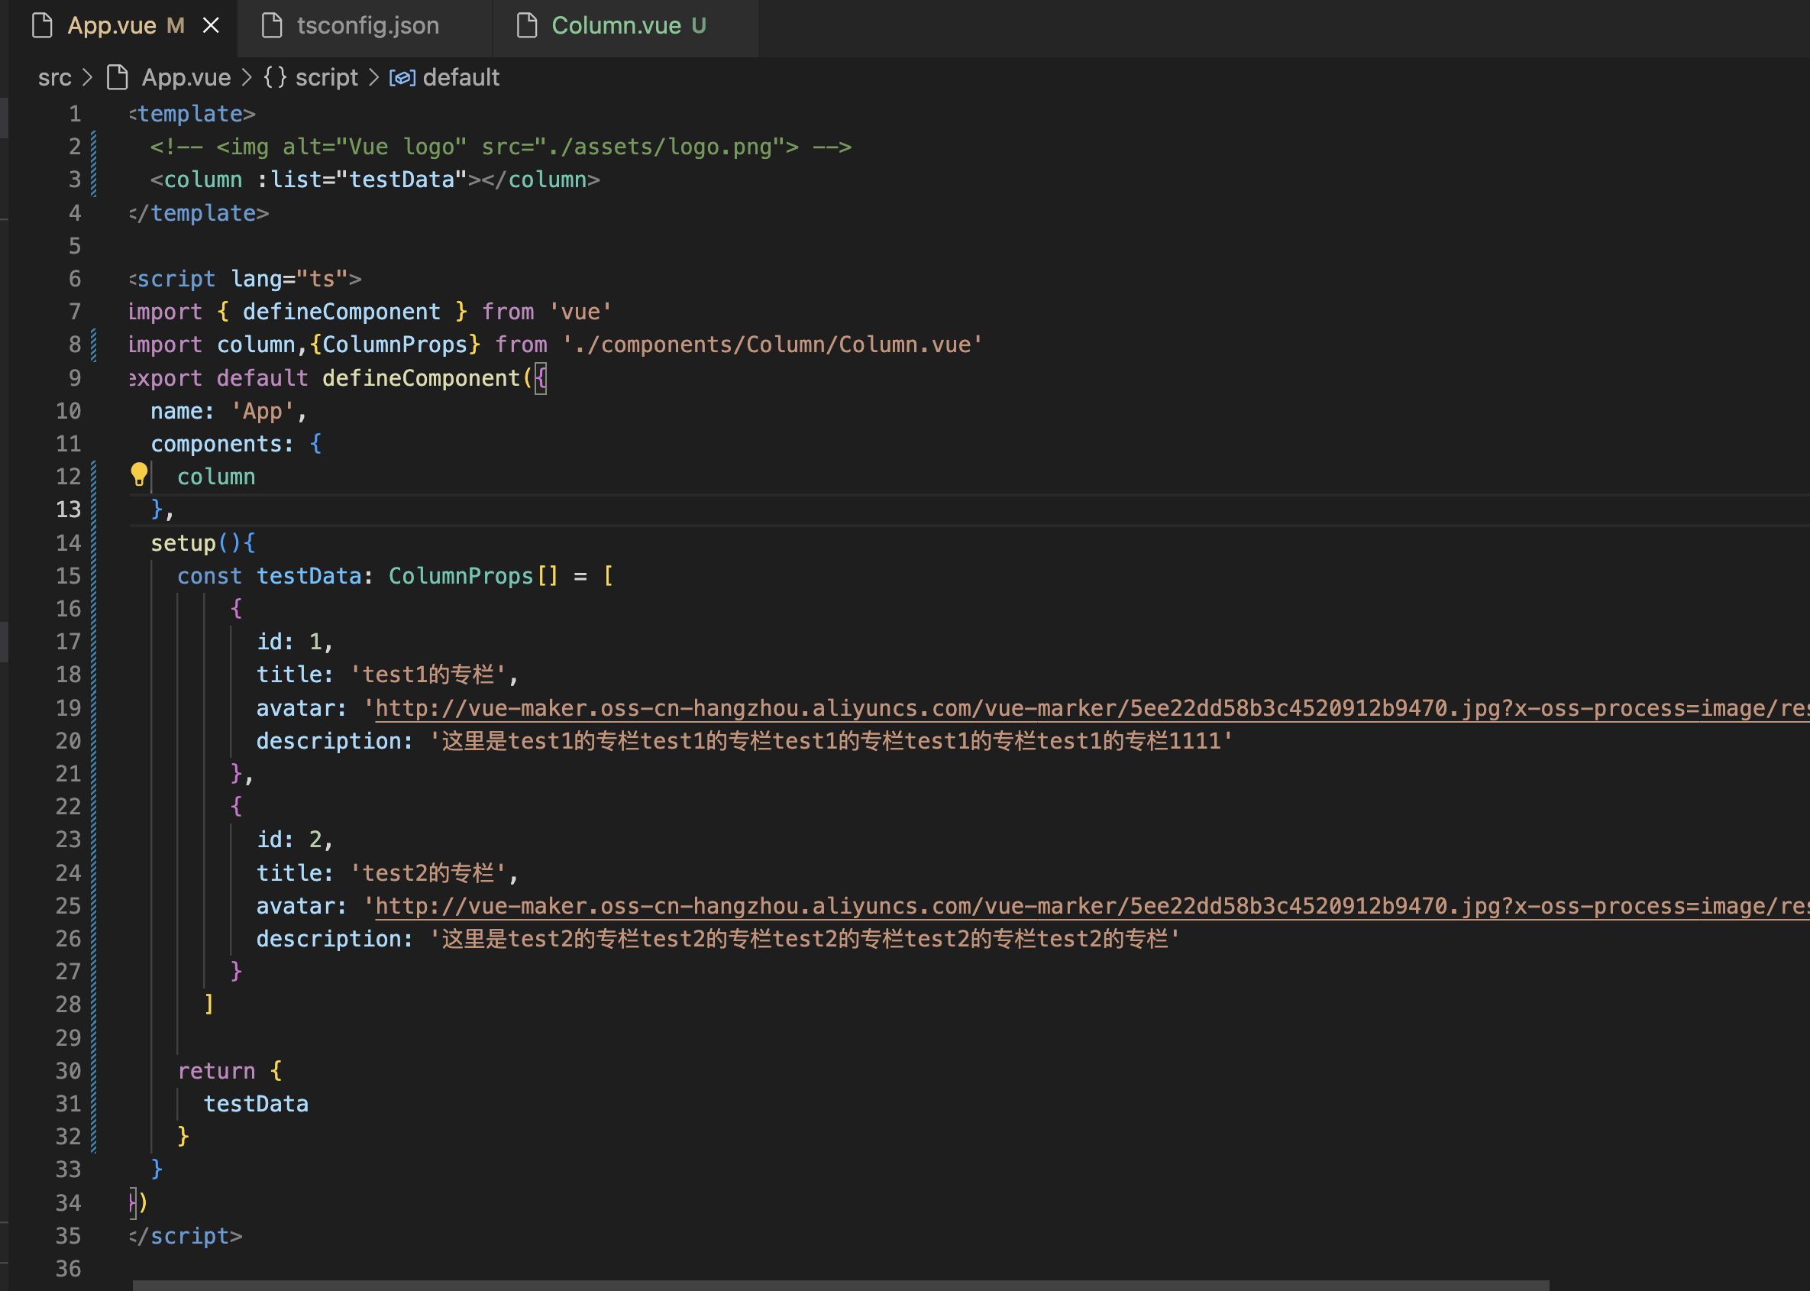Click the variable symbol icon before default
Screen dimensions: 1810x1291
point(402,78)
